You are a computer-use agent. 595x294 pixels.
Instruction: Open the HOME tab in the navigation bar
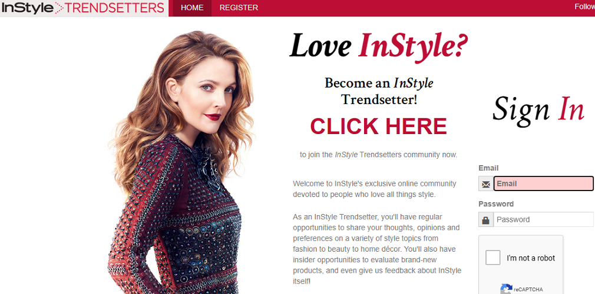(x=192, y=8)
